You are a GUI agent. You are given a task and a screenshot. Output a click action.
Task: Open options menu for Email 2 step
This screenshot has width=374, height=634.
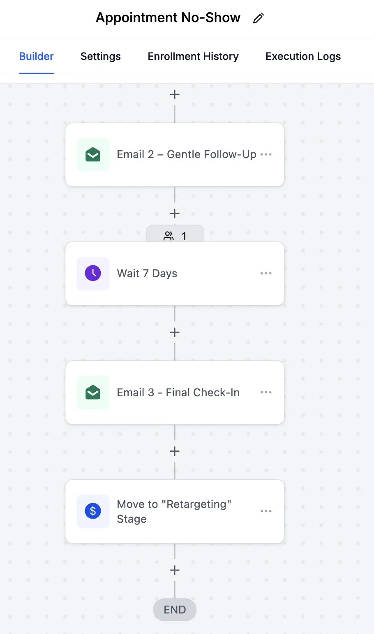(266, 154)
